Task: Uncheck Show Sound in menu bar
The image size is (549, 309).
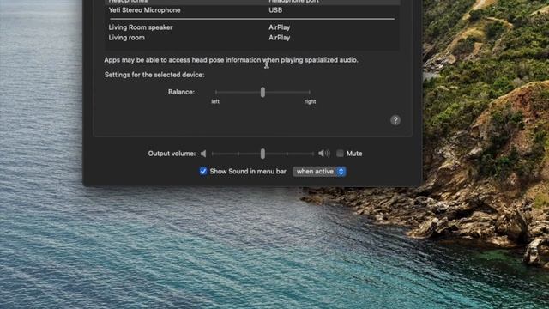Action: coord(203,172)
